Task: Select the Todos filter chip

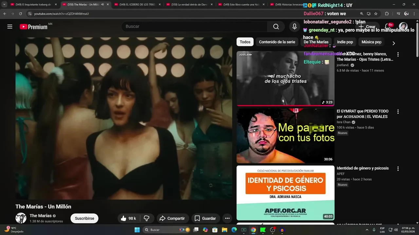Action: (245, 42)
